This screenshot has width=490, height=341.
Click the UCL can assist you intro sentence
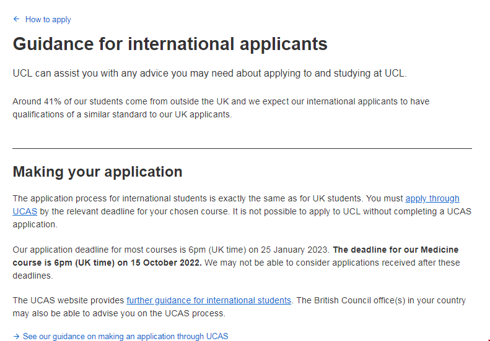point(209,74)
